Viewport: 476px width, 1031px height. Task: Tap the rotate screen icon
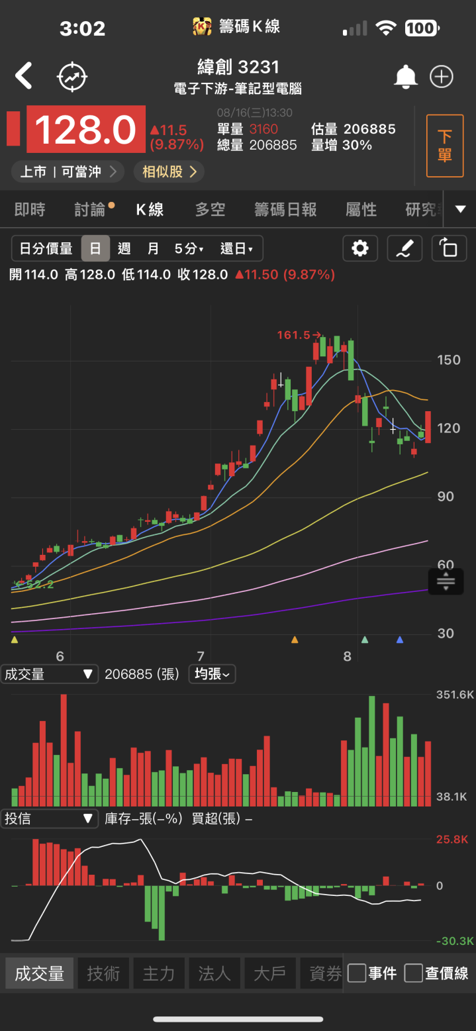coord(448,248)
